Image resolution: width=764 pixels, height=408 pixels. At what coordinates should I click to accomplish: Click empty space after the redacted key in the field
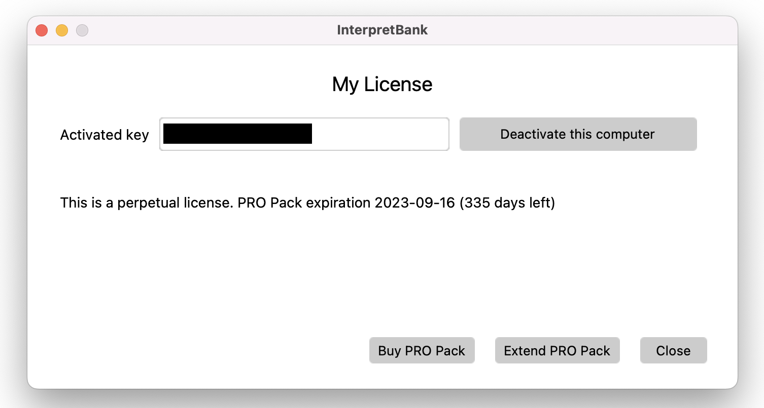pos(380,134)
